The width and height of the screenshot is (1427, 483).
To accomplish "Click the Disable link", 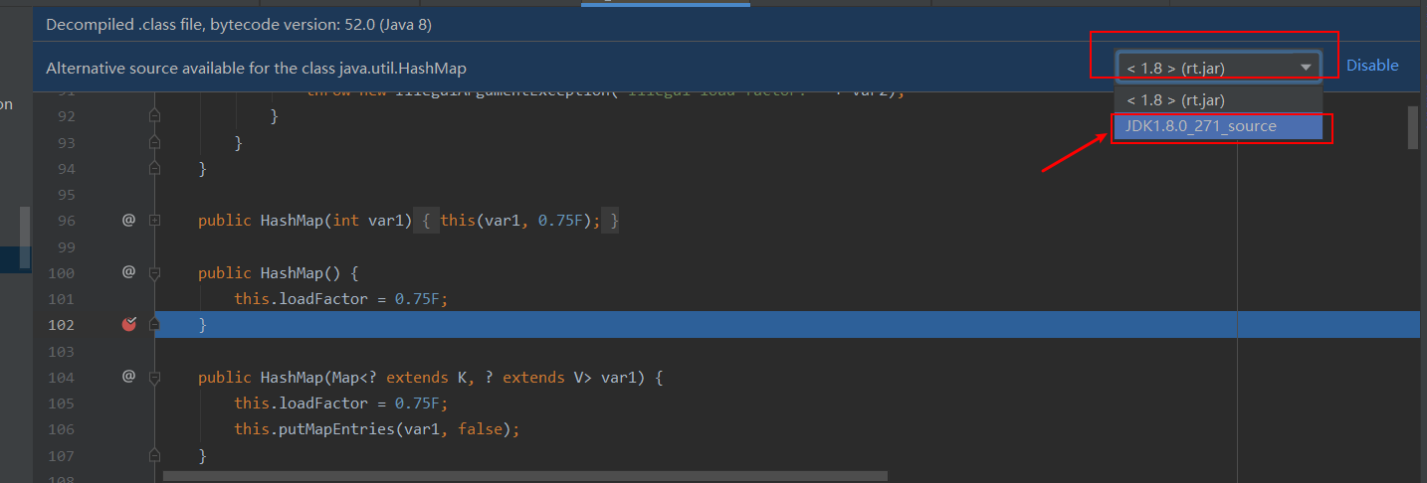I will click(1372, 66).
